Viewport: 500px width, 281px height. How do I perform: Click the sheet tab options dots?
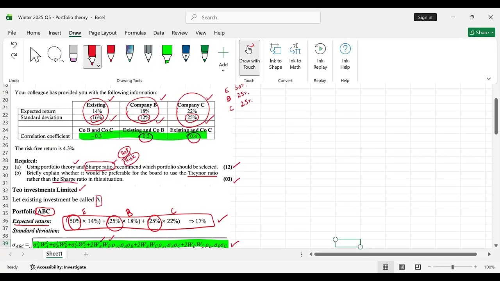pos(301,254)
